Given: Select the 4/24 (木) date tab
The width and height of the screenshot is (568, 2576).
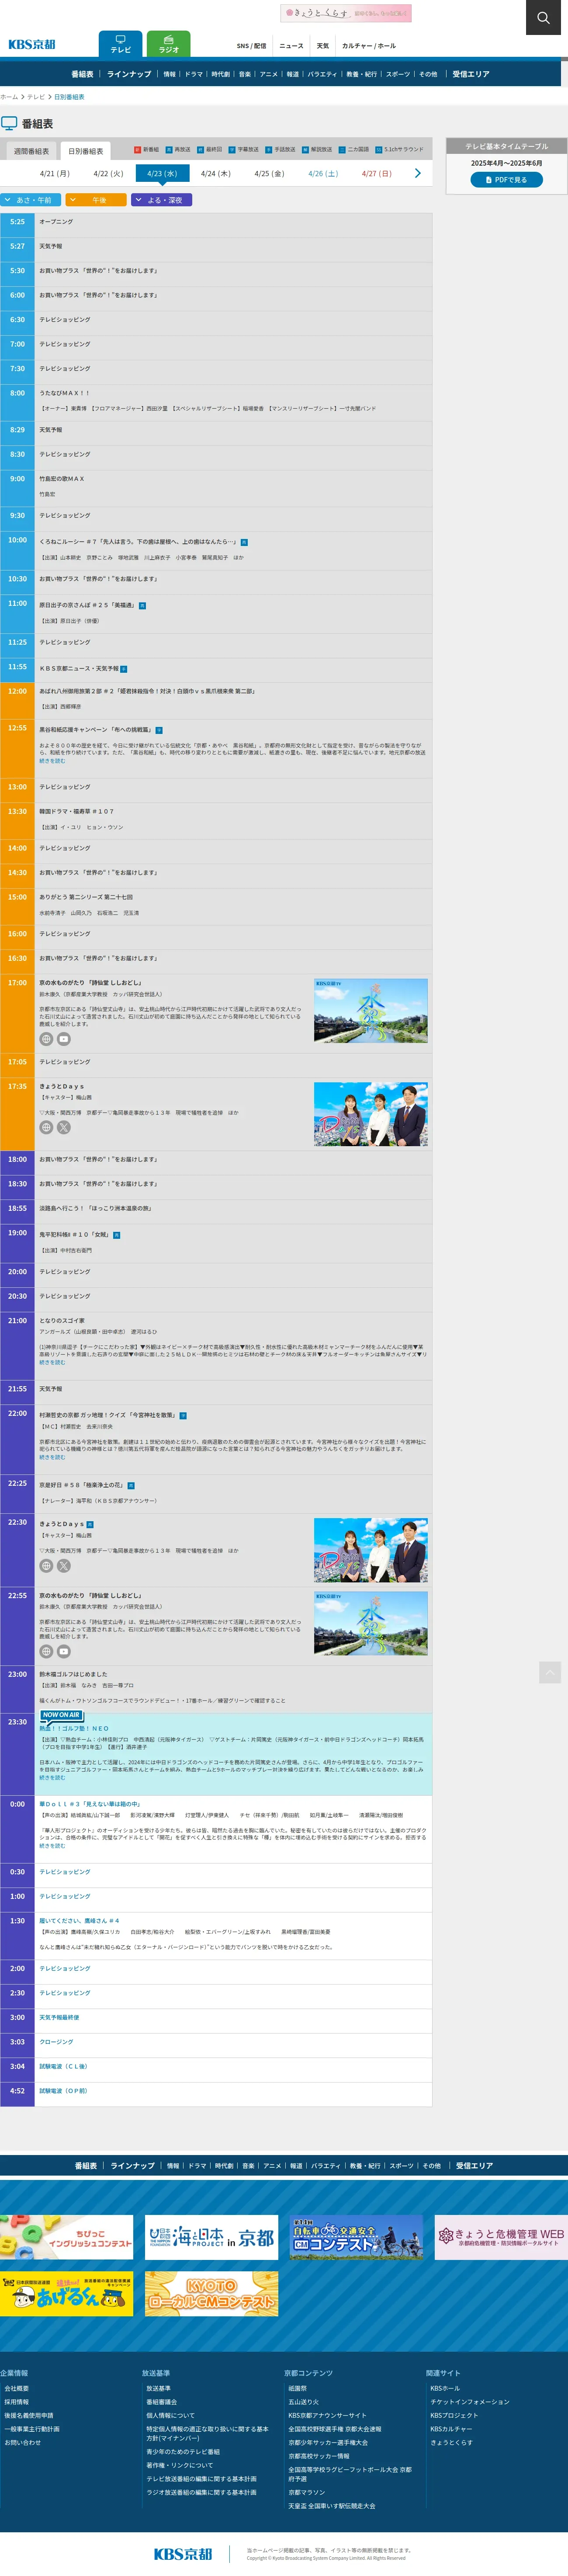Looking at the screenshot, I should click(215, 173).
